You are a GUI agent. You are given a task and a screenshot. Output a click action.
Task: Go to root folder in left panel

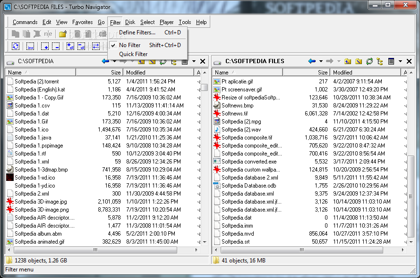[152, 62]
